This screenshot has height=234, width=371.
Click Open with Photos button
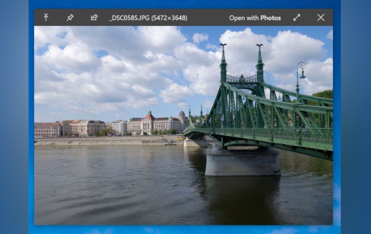tap(255, 18)
